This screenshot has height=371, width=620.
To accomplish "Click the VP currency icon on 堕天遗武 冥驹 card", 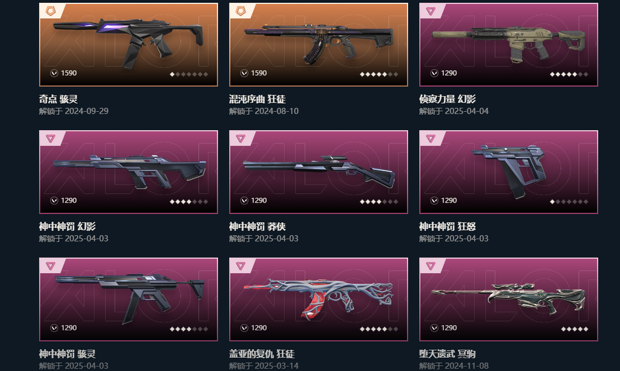I will 435,328.
